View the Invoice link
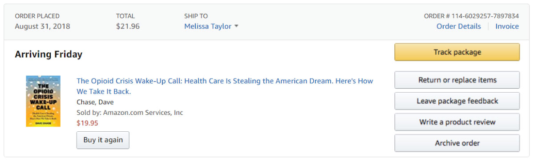 (x=507, y=26)
